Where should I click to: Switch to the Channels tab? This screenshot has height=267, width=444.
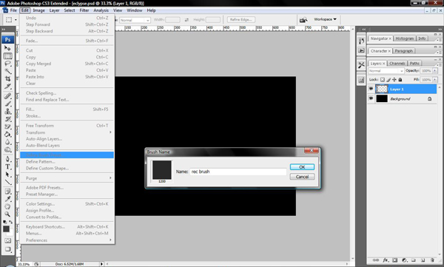pyautogui.click(x=397, y=64)
